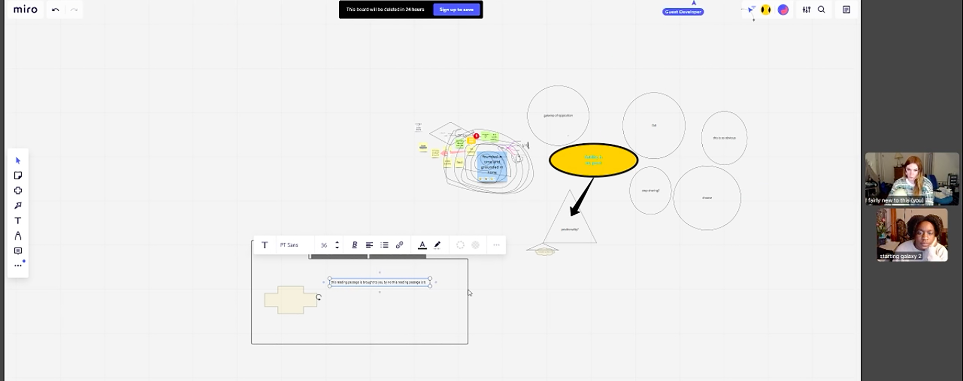
Task: Open the settings sliders icon
Action: [806, 9]
